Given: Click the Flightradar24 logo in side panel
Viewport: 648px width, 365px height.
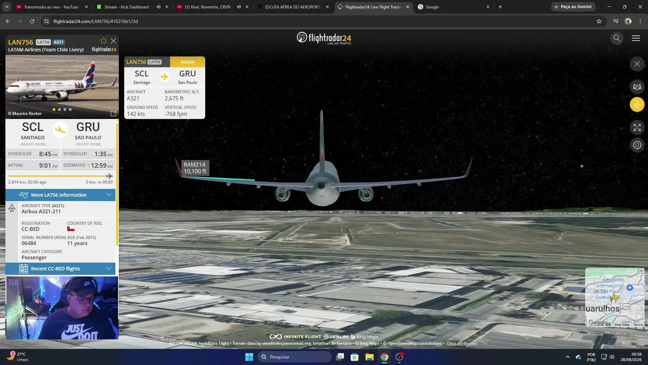Looking at the screenshot, I should 104,50.
